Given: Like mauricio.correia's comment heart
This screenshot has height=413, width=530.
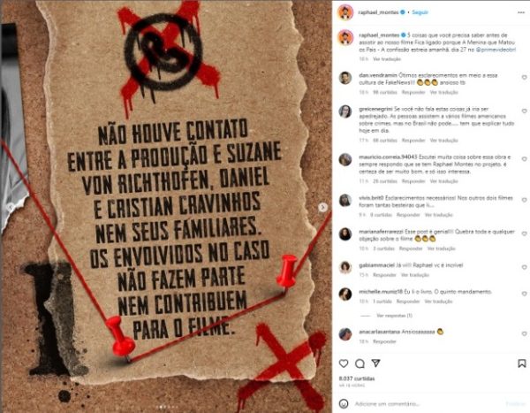Looking at the screenshot, I should [x=524, y=159].
